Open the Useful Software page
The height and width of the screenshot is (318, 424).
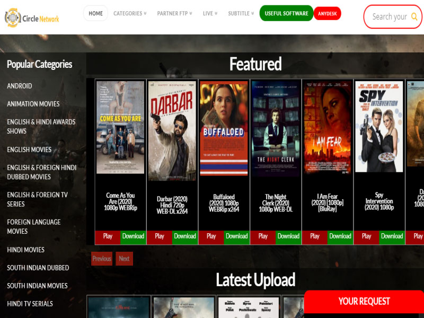(x=286, y=13)
